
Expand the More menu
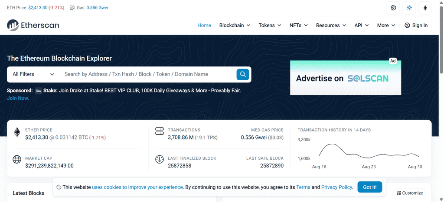pos(386,25)
